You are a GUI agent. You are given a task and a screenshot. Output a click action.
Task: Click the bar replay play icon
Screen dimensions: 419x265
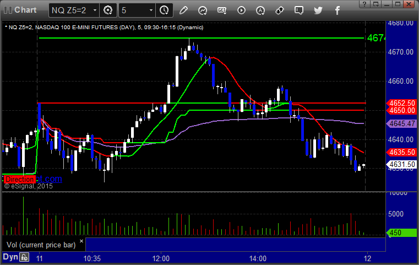(241, 10)
